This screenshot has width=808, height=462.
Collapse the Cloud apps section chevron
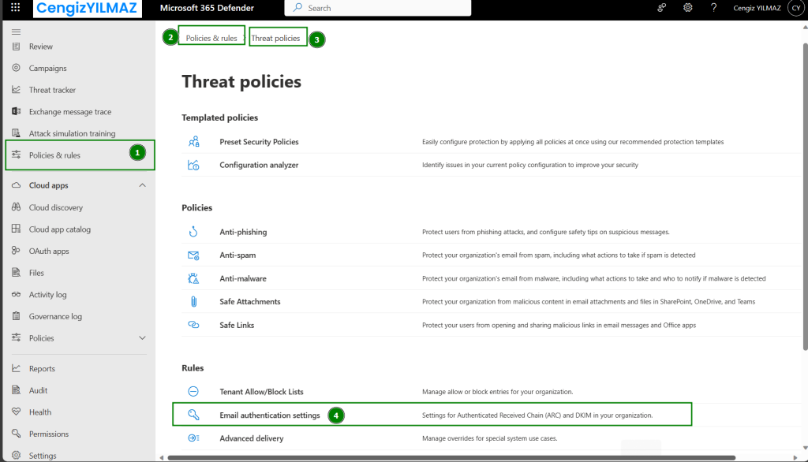click(142, 185)
